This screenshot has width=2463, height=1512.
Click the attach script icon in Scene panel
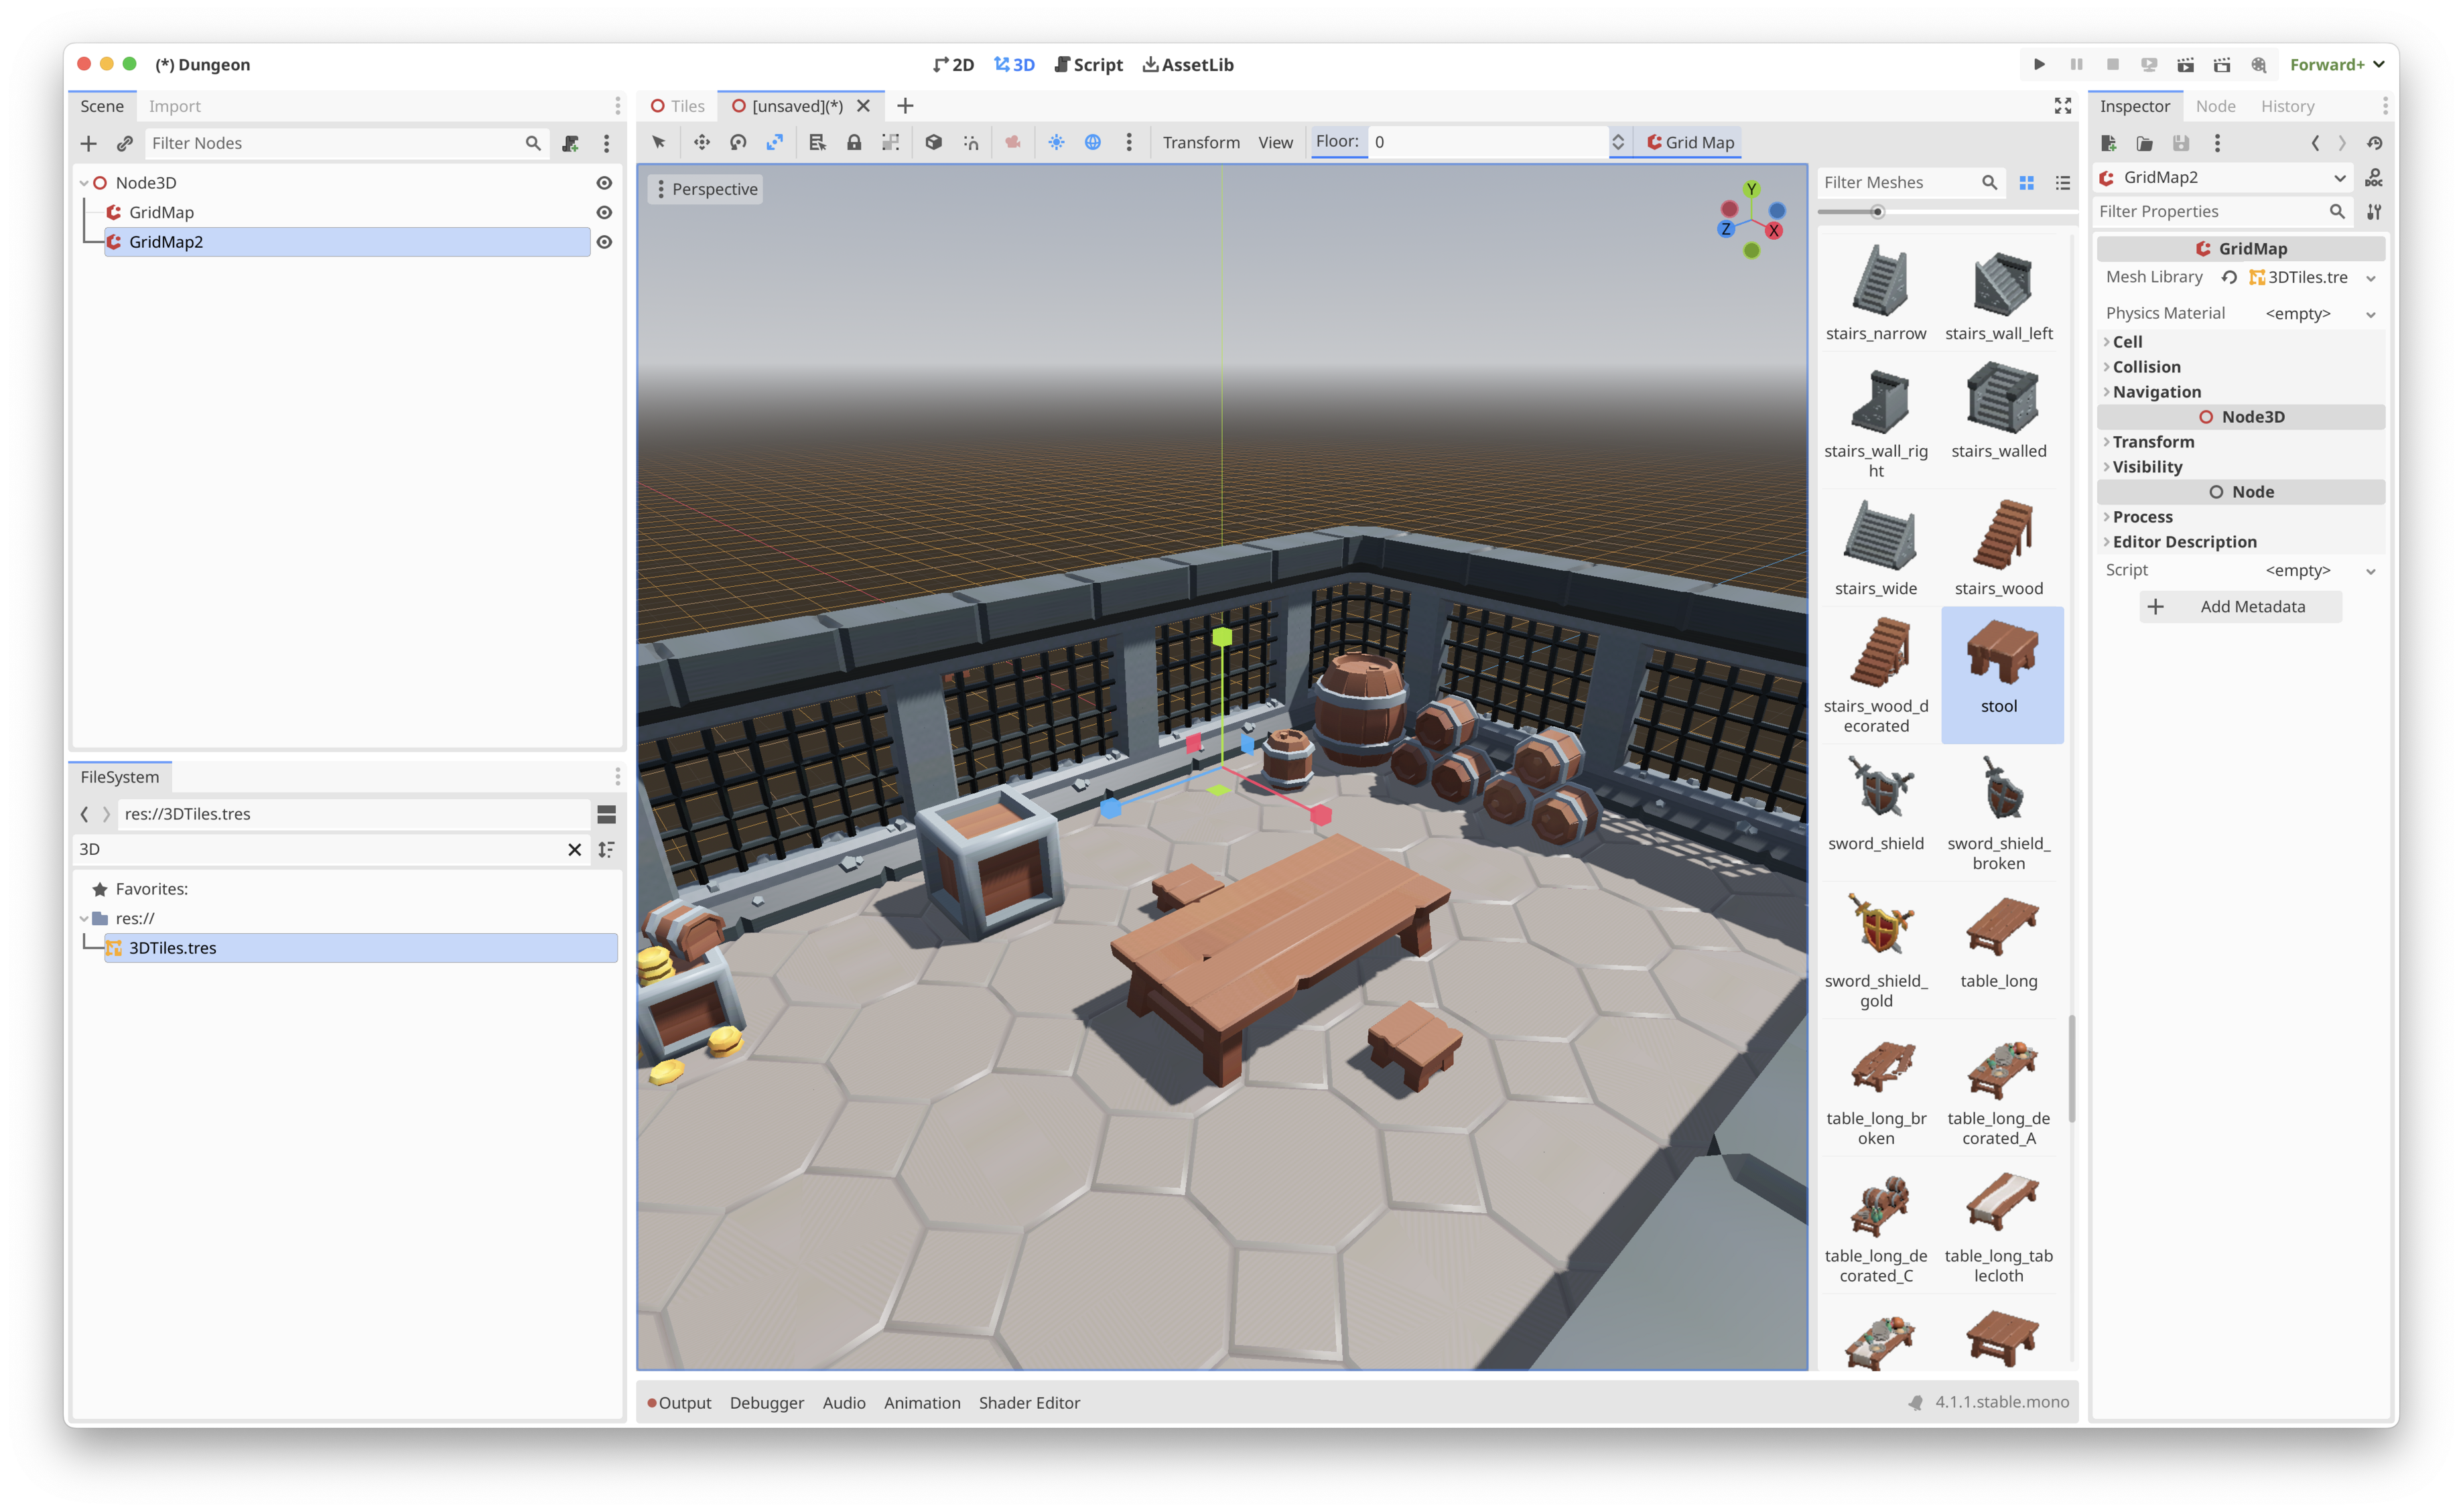tap(571, 143)
